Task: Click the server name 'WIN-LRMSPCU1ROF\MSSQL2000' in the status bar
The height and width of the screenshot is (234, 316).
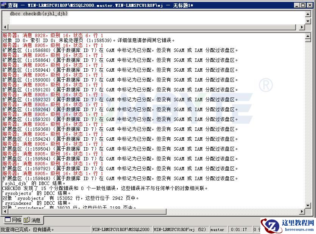Action: point(121,229)
